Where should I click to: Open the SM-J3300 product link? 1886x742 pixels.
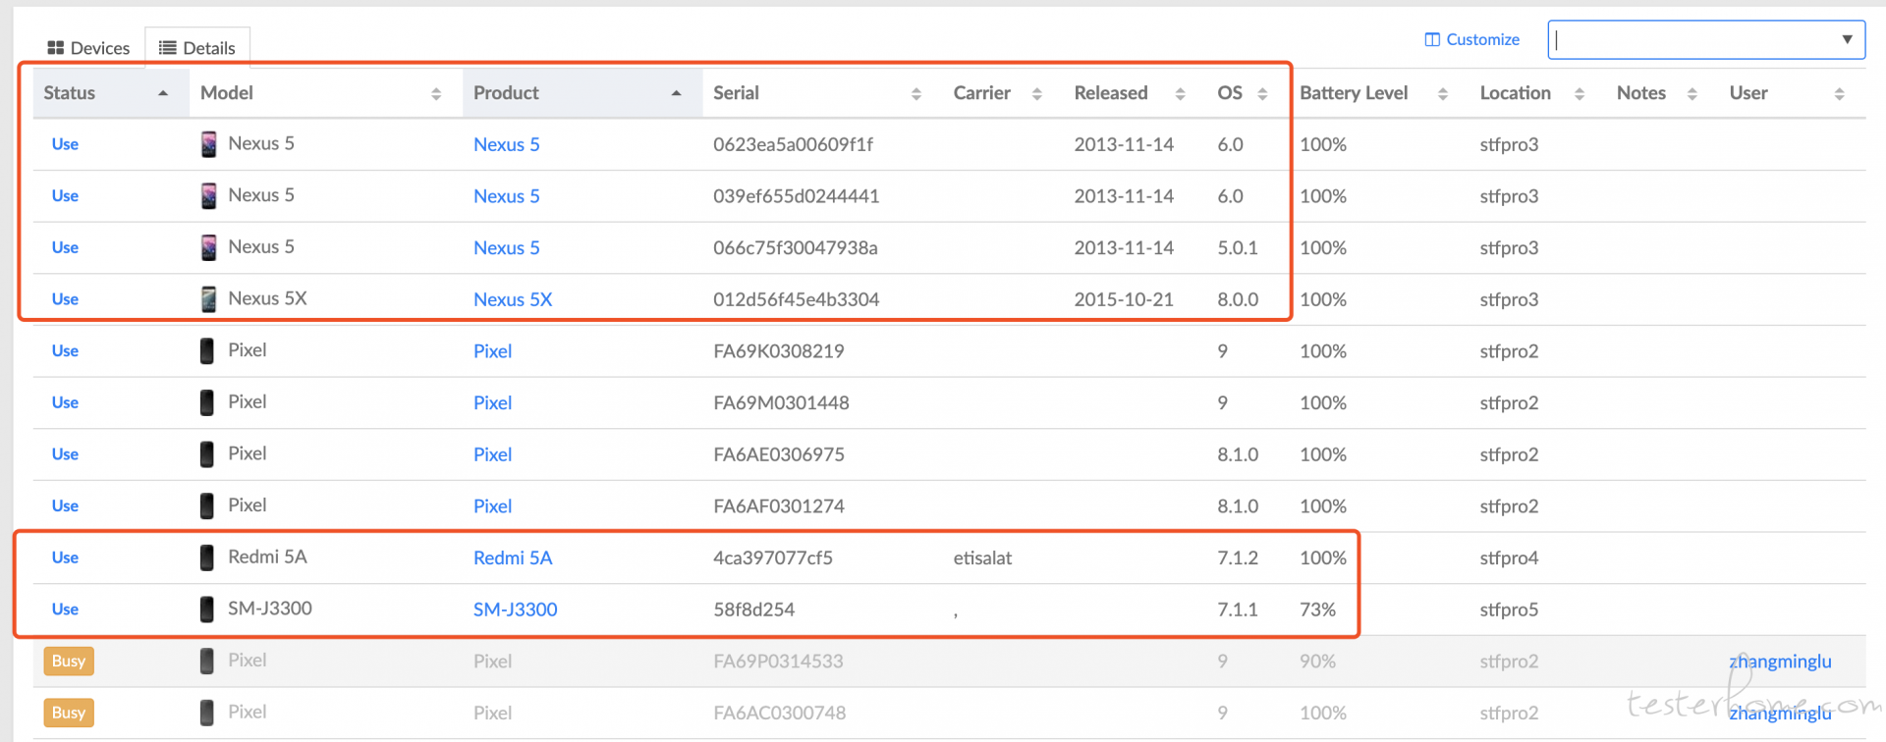tap(516, 609)
